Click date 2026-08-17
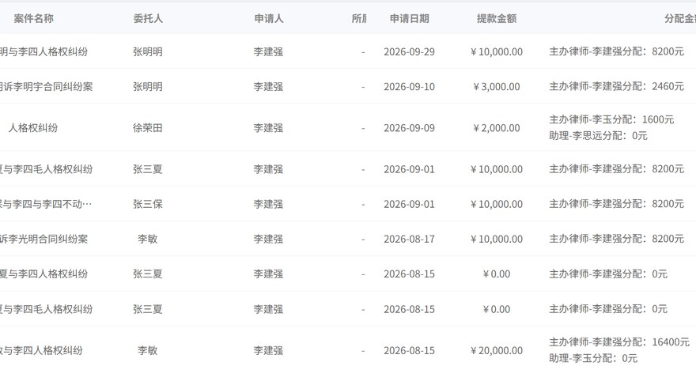This screenshot has height=366, width=696. 409,239
